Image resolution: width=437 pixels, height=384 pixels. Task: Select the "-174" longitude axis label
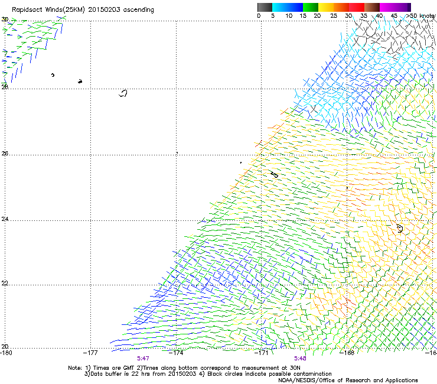click(x=176, y=353)
